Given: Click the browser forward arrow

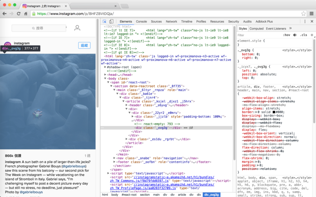Looking at the screenshot, I should pyautogui.click(x=11, y=14).
